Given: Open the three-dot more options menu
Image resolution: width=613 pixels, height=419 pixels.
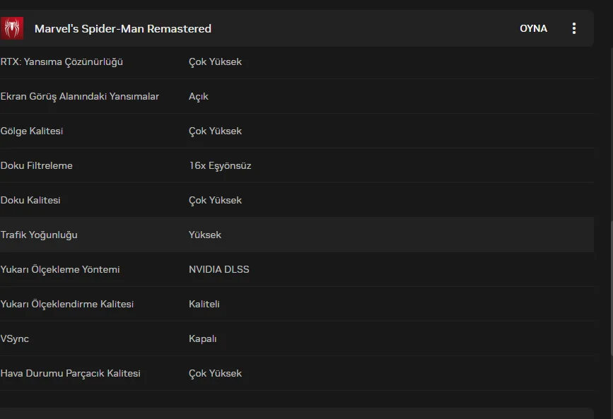Looking at the screenshot, I should tap(573, 28).
